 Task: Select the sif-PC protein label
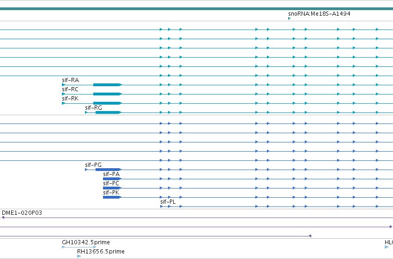(111, 183)
